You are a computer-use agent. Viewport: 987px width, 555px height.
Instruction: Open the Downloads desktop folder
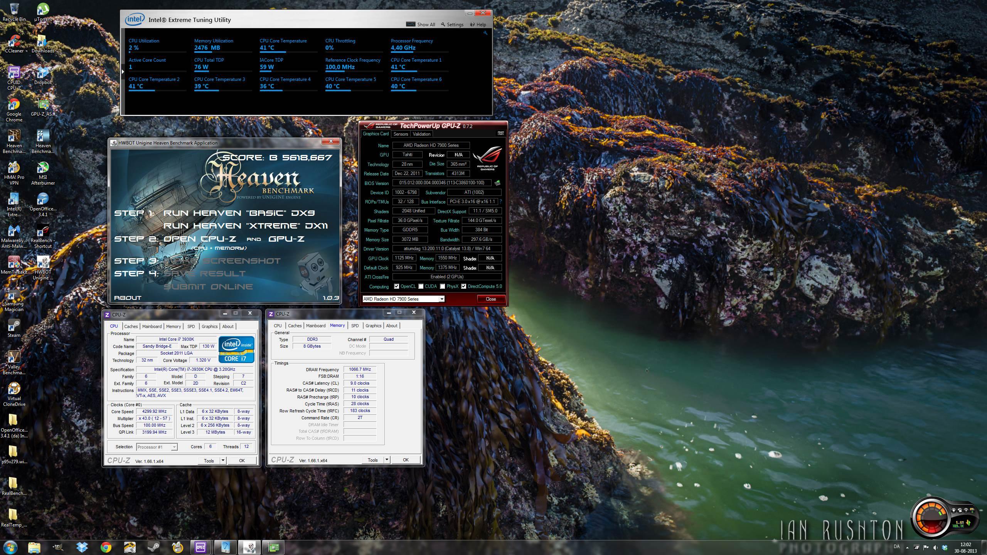[x=43, y=44]
